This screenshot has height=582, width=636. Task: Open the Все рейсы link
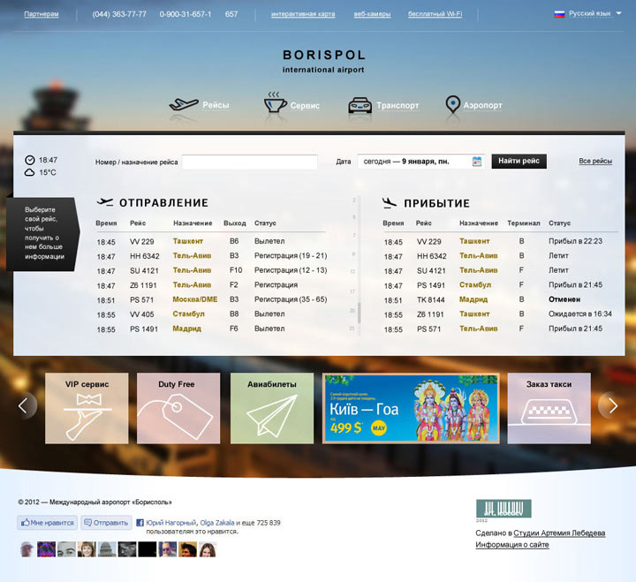point(595,162)
